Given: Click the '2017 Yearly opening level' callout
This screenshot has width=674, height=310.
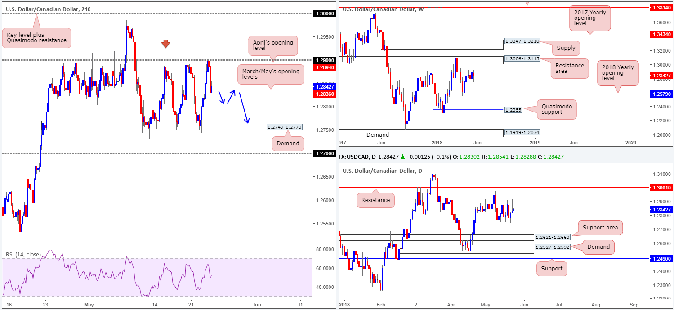Looking at the screenshot, I should 590,19.
